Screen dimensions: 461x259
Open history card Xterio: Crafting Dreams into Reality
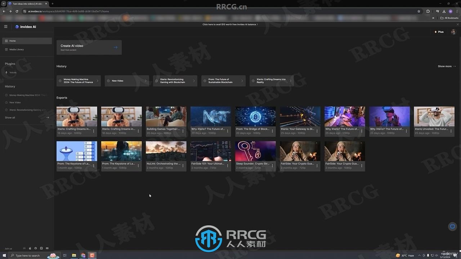tap(272, 81)
